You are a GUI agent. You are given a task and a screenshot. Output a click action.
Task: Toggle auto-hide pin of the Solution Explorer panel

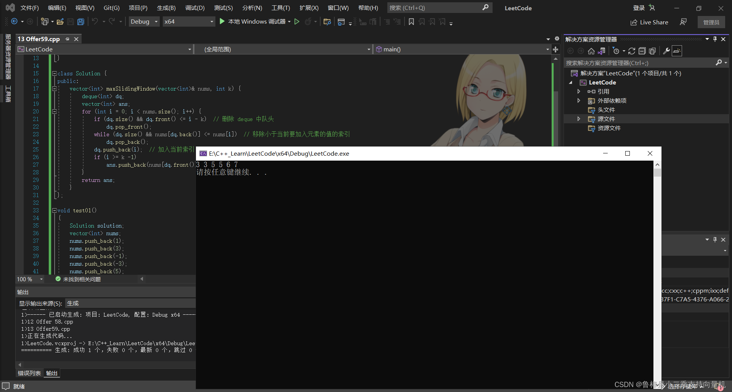click(715, 39)
